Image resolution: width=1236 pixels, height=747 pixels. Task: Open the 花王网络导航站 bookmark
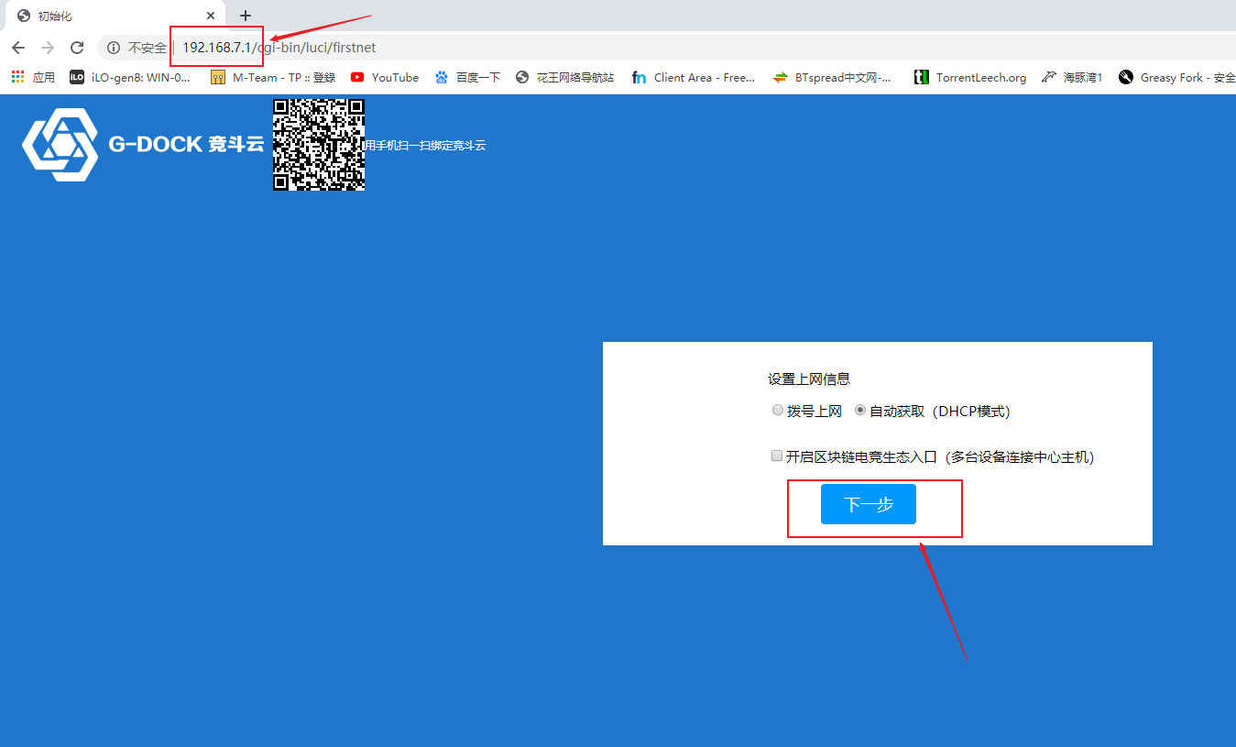click(x=564, y=78)
